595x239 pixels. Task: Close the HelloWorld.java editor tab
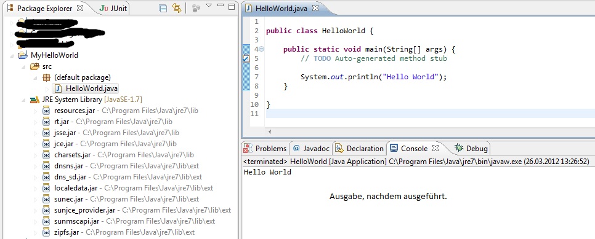pyautogui.click(x=315, y=7)
